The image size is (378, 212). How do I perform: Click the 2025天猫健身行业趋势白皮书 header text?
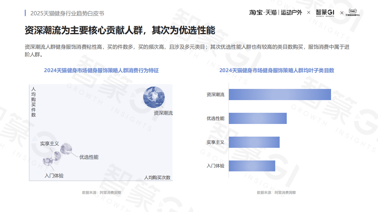pyautogui.click(x=66, y=13)
